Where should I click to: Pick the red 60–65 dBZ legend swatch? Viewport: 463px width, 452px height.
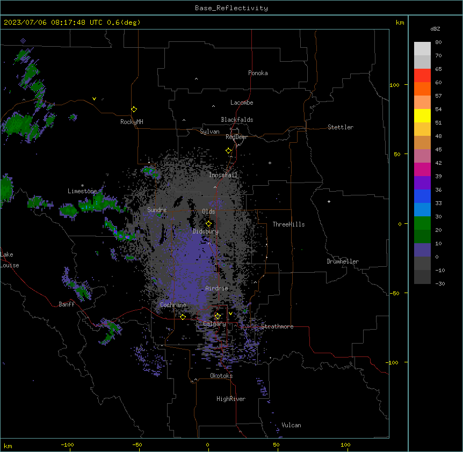click(x=422, y=75)
